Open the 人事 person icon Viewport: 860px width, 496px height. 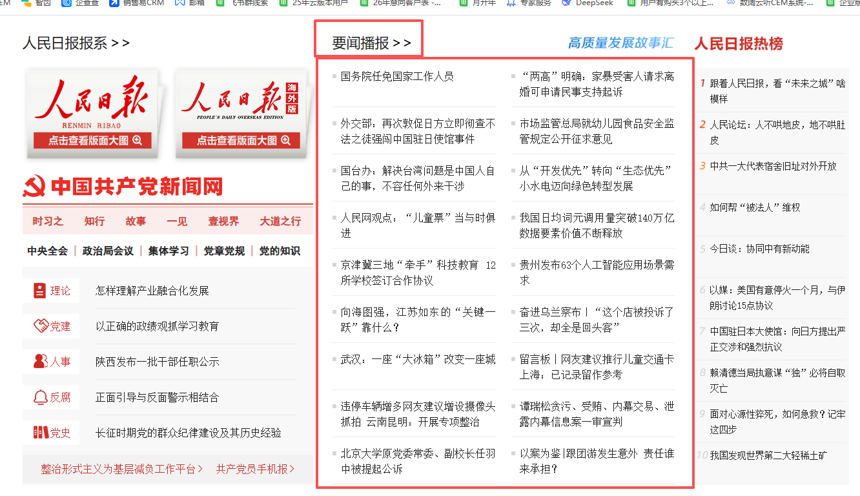[x=40, y=362]
